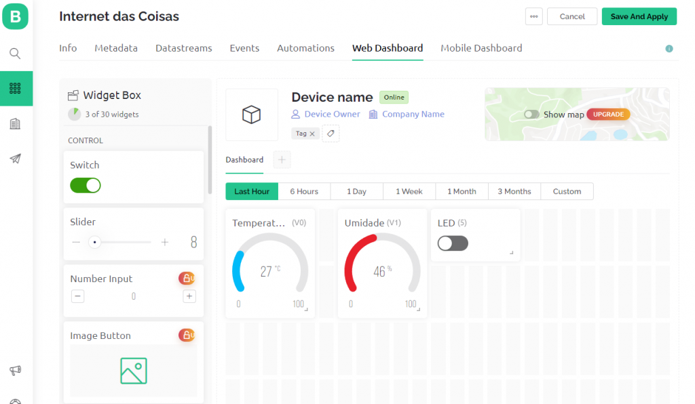Go to the Events tab
695x404 pixels.
click(244, 48)
